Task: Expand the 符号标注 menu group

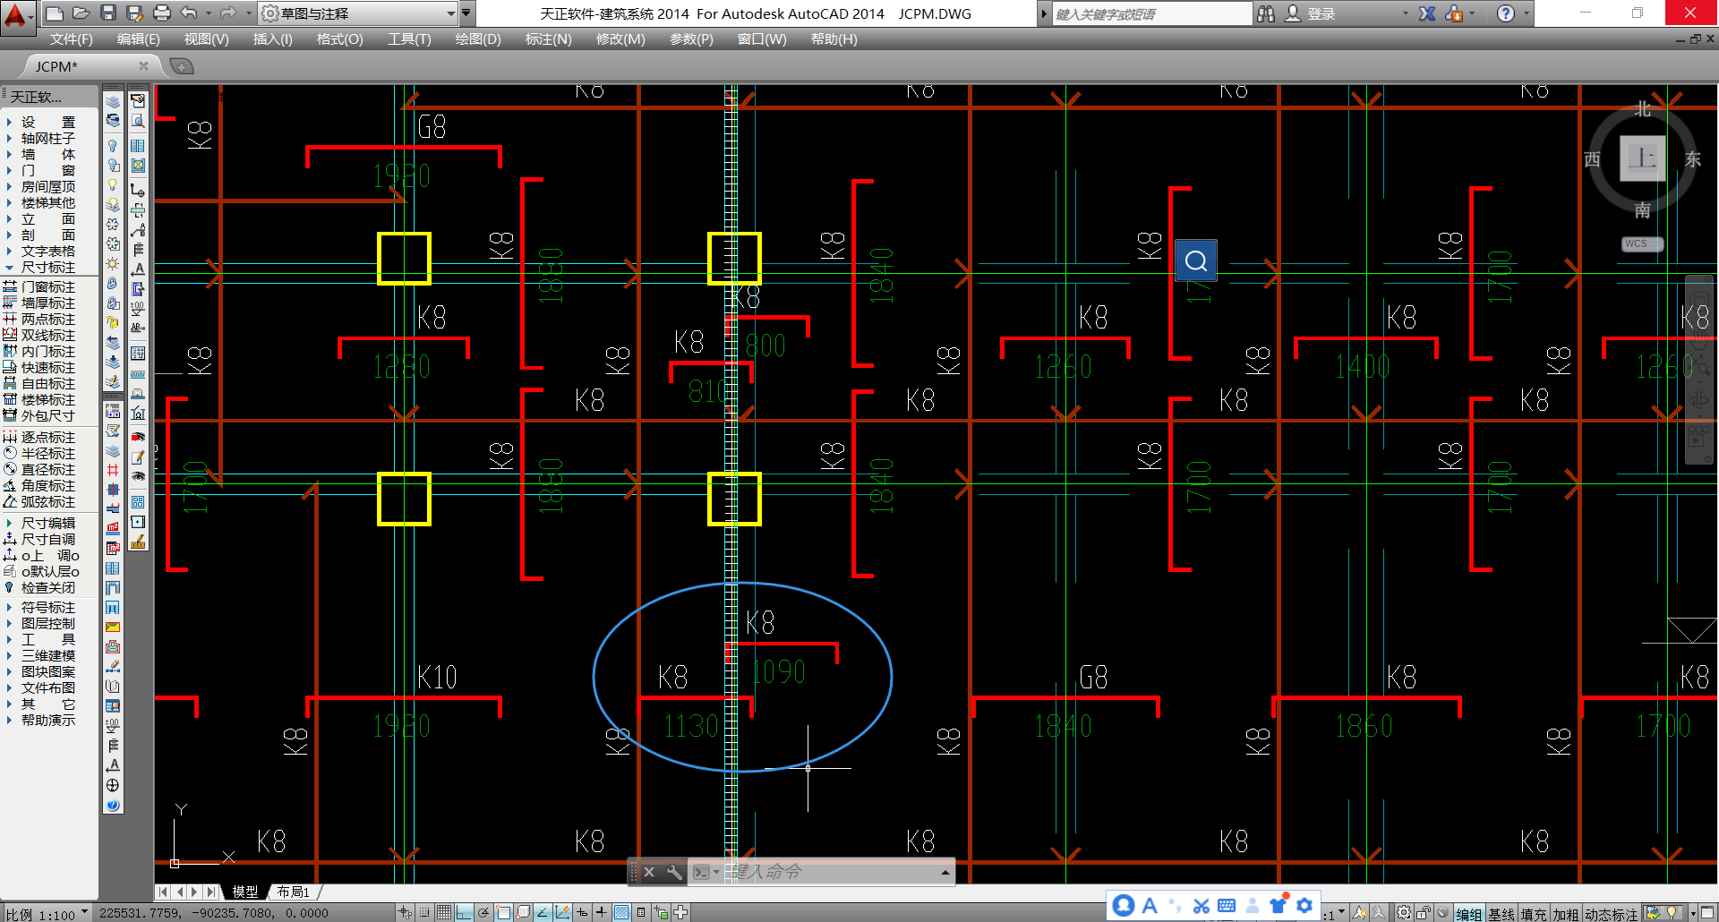Action: coord(47,607)
